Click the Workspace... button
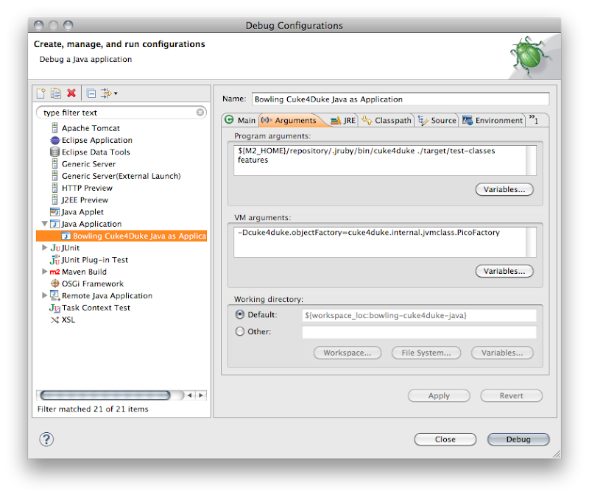Screen dimensions: 589x497 pos(348,353)
